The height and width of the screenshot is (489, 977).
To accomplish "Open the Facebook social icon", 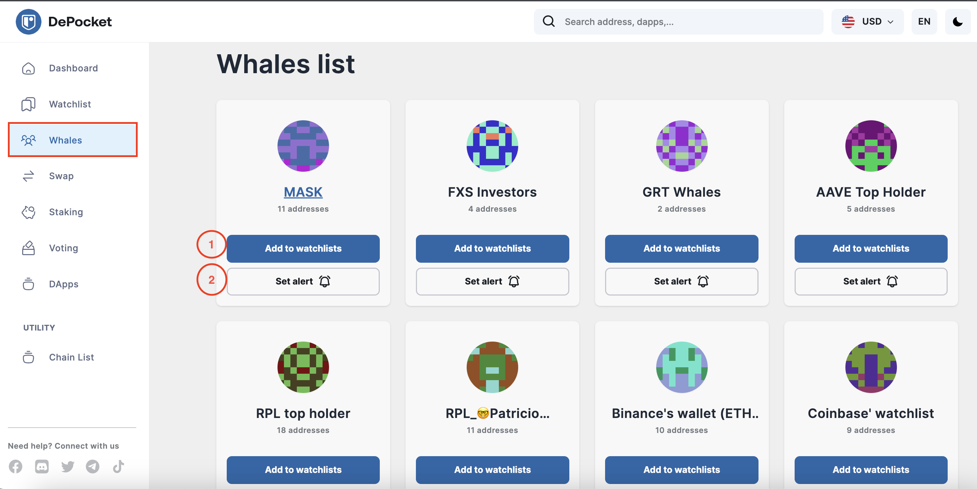I will coord(15,466).
